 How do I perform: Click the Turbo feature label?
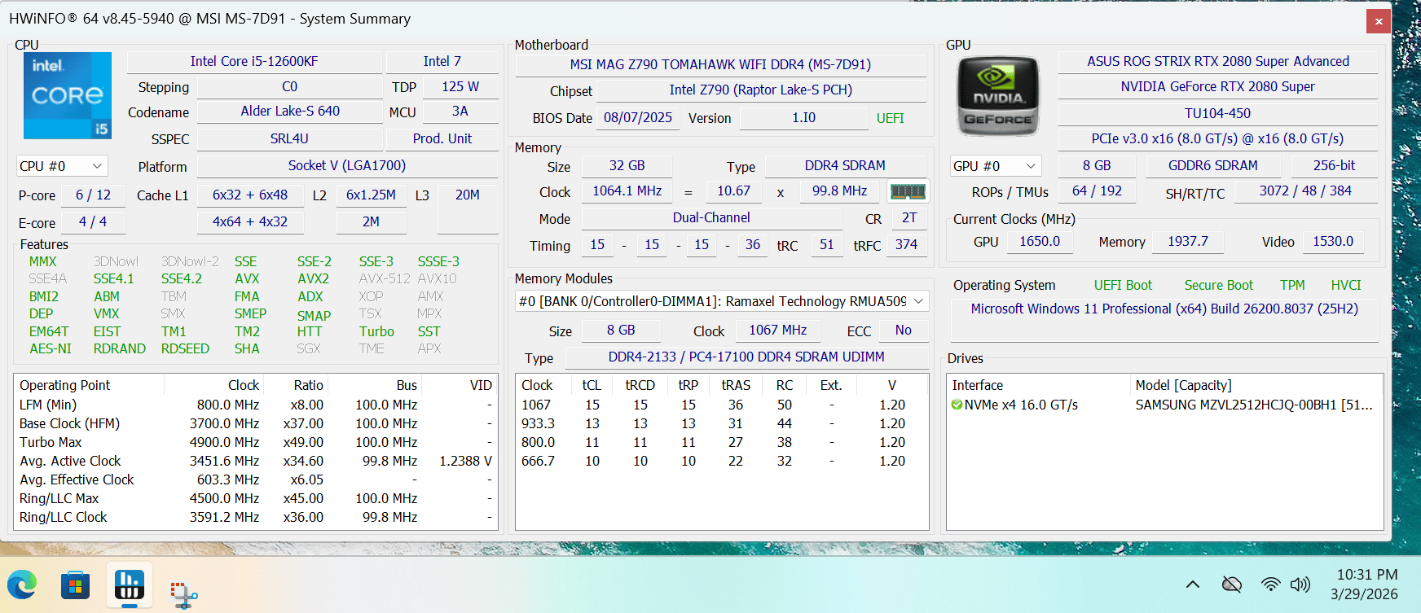point(376,331)
